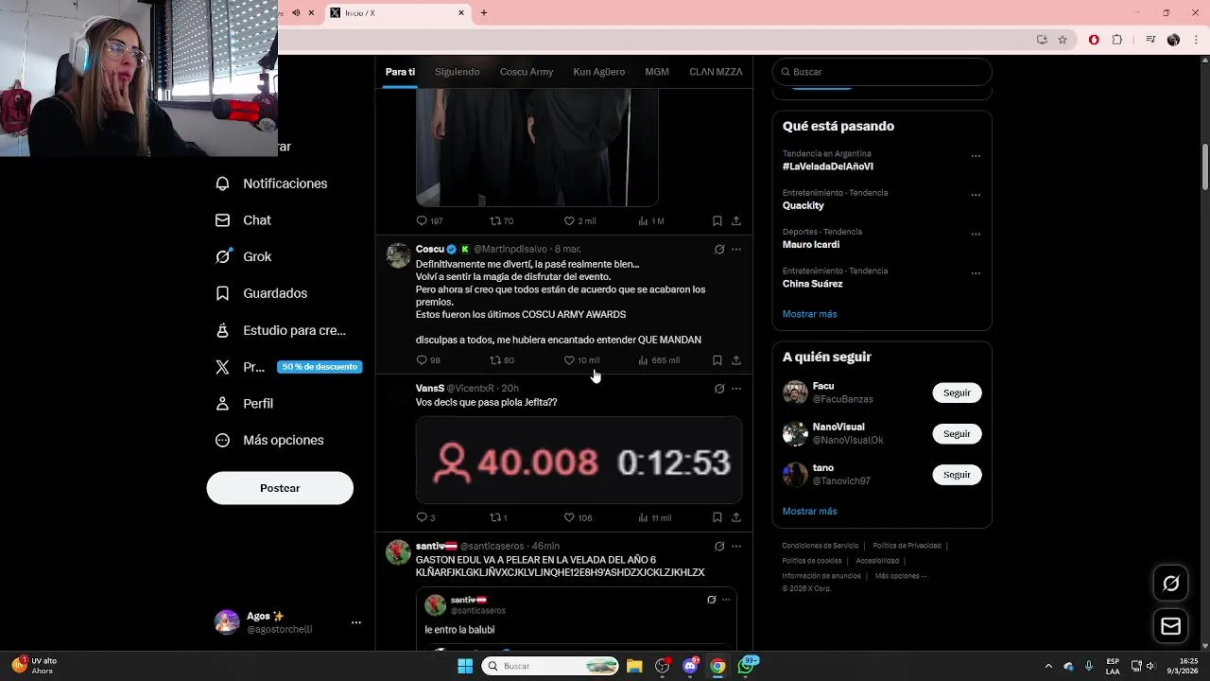The width and height of the screenshot is (1210, 681).
Task: Reply to Coscu's post with 98 comments
Action: 422,360
